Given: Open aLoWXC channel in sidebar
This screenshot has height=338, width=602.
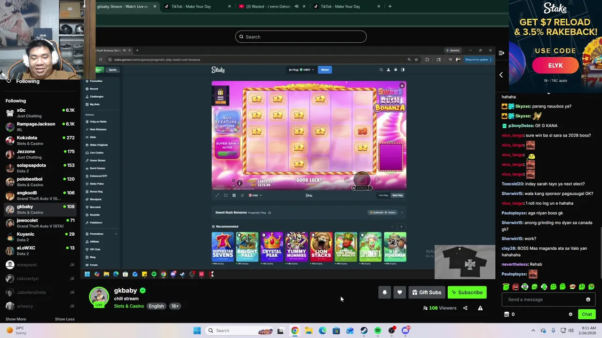Looking at the screenshot, I should pos(40,251).
